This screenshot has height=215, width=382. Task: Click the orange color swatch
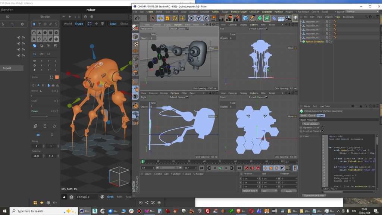pos(57,77)
